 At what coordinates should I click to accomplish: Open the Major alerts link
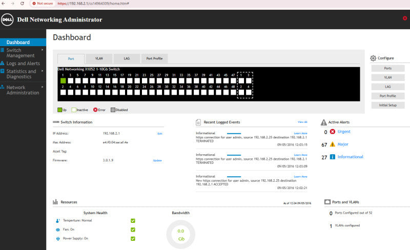click(343, 144)
